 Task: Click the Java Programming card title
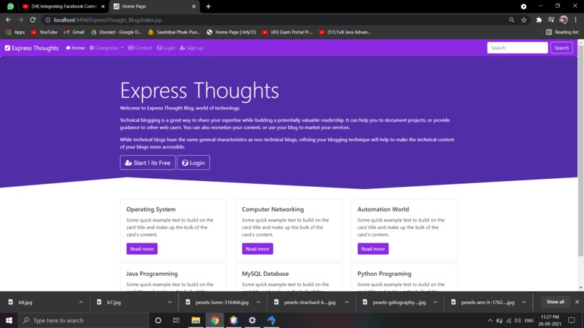pos(152,274)
